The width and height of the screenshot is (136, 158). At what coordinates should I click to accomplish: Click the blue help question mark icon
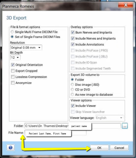[11, 148]
